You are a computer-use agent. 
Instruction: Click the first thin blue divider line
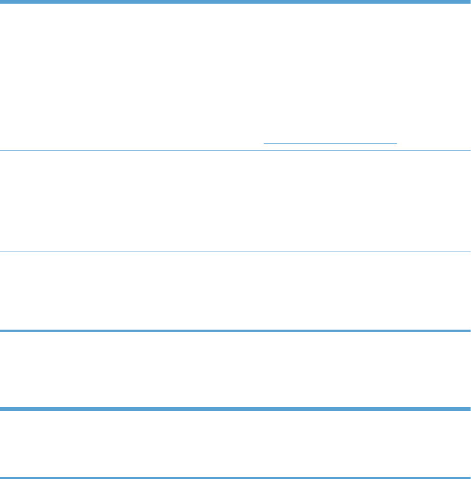[x=235, y=151]
